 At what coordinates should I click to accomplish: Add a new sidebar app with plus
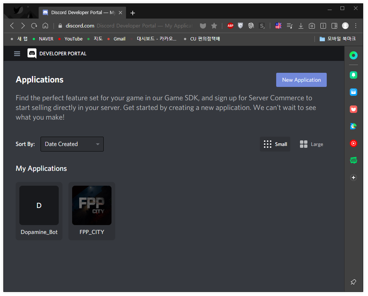pos(354,178)
